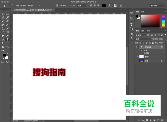Image resolution: width=167 pixels, height=122 pixels.
Task: Open the Color panel flyout menu
Action: coord(165,12)
